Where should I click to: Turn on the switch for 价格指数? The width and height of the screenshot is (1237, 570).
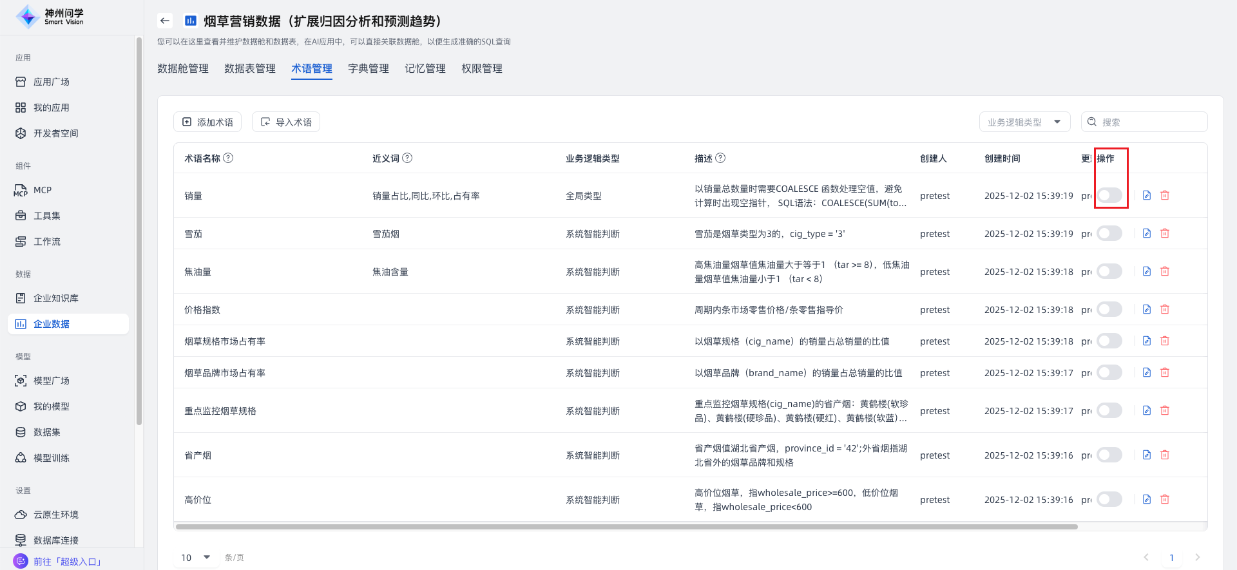pos(1109,309)
